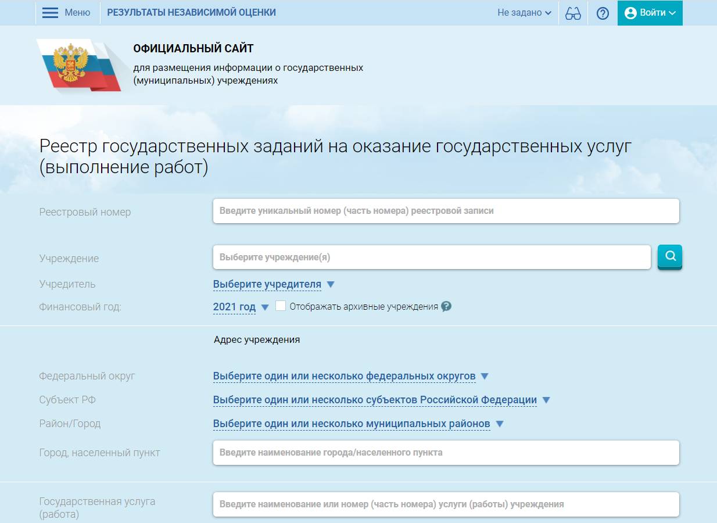The width and height of the screenshot is (717, 523).
Task: Click the user avatar icon beside Войти
Action: click(630, 13)
